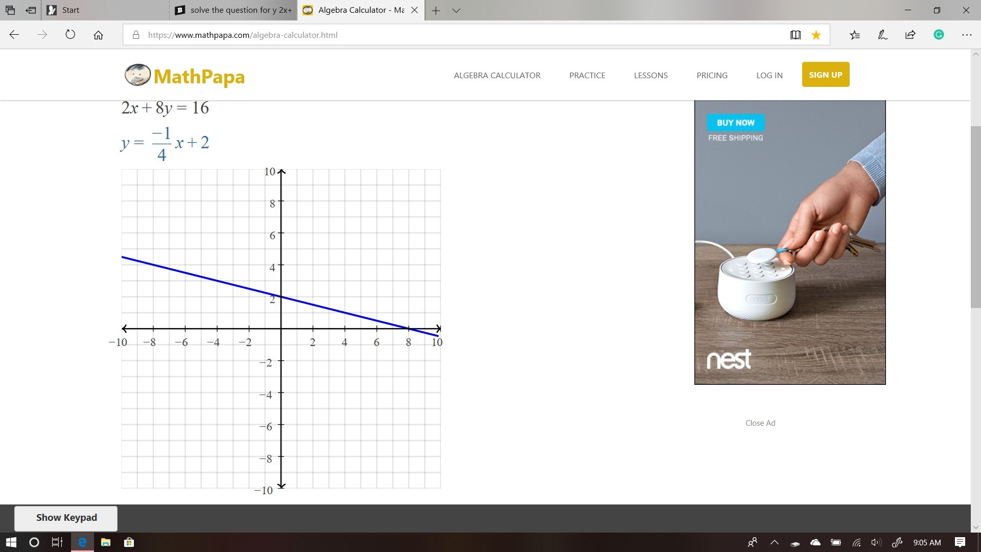Click the yellow favorites star

tap(816, 35)
